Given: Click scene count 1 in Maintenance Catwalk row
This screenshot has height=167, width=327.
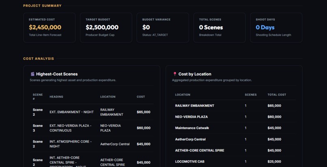Looking at the screenshot, I should click(246, 128).
